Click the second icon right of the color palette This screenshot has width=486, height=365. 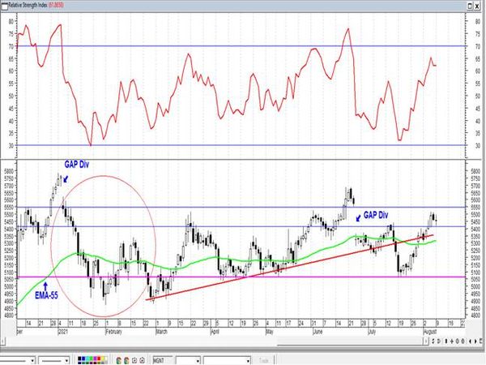(x=126, y=360)
